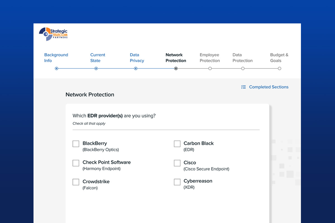Screen dimensions: 335x223
Task: Click the "(XDR)" sublabel
Action: 189,187
